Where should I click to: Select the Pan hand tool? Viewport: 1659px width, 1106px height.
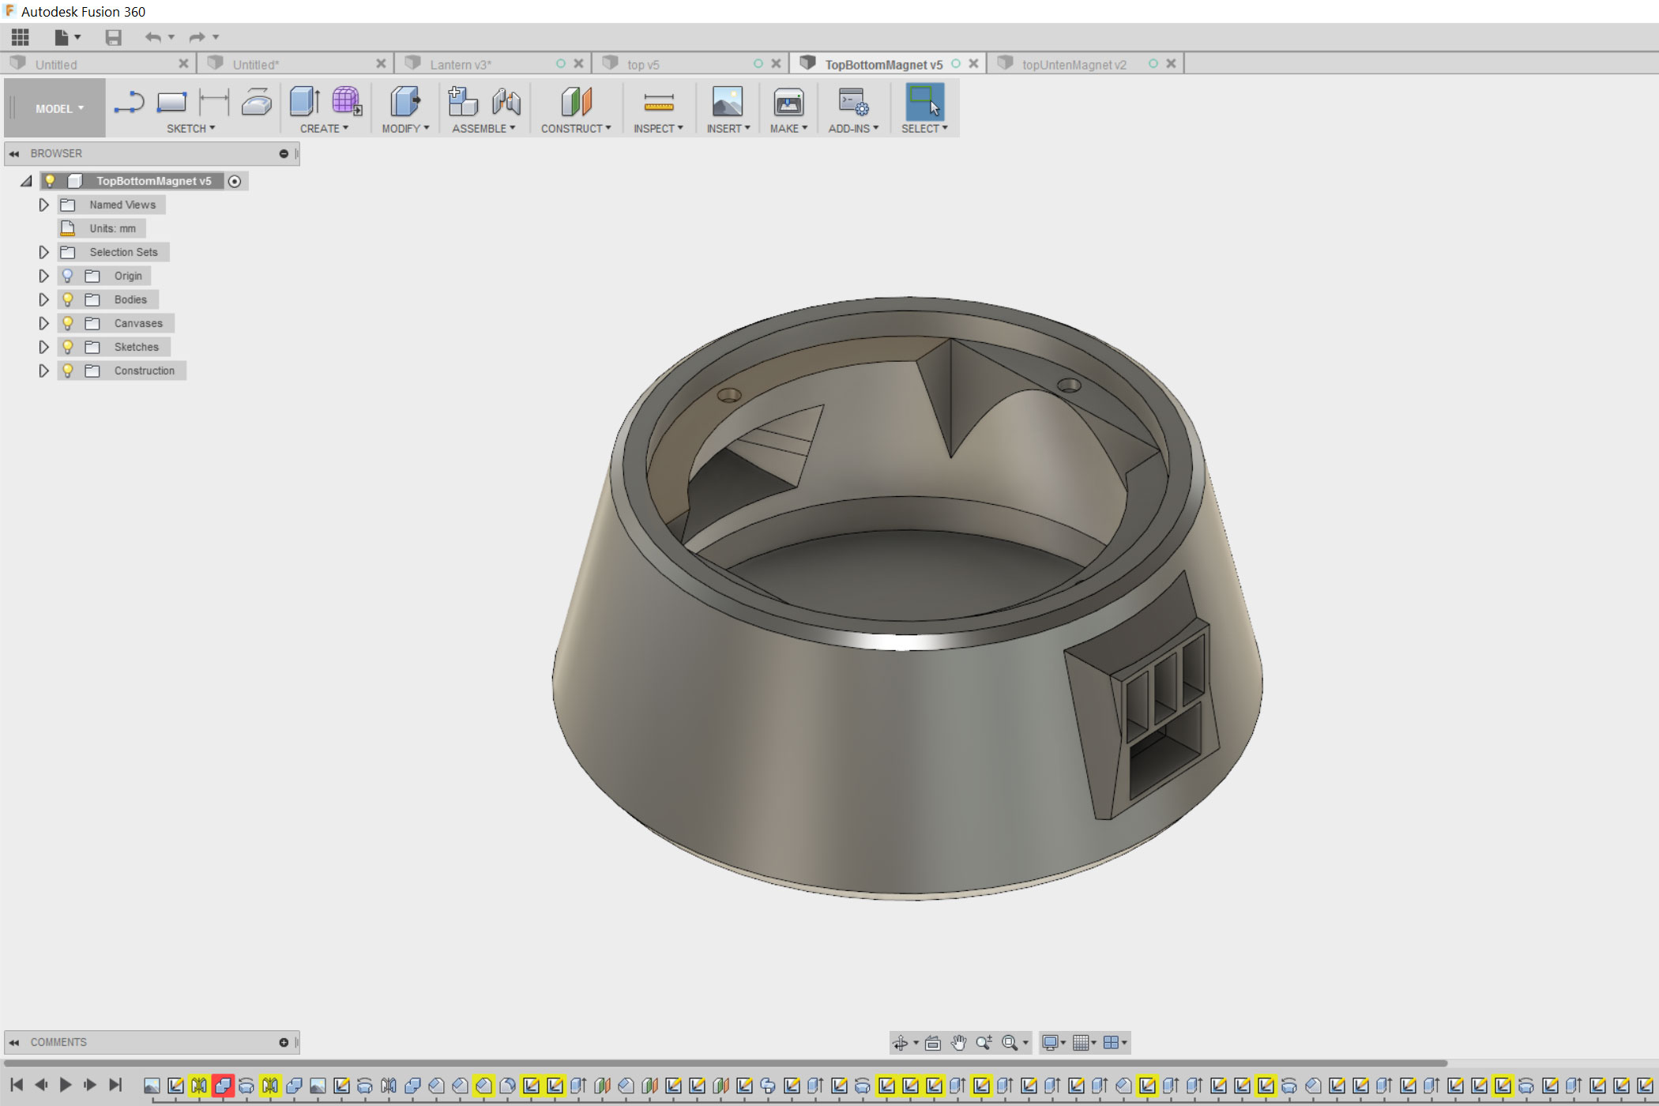pos(958,1043)
